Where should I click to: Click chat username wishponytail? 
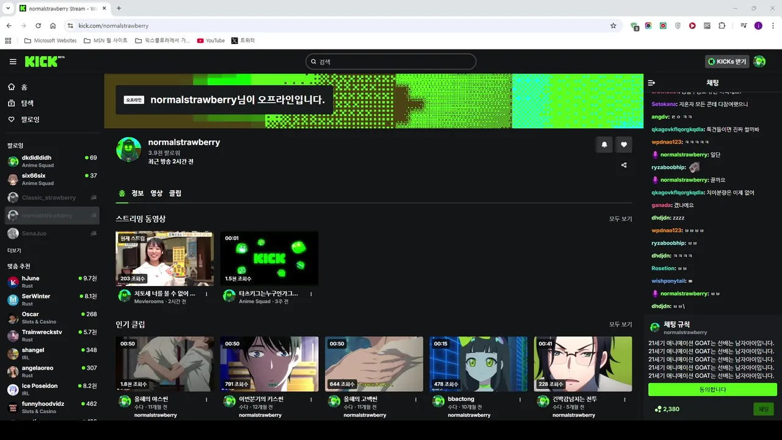click(668, 281)
